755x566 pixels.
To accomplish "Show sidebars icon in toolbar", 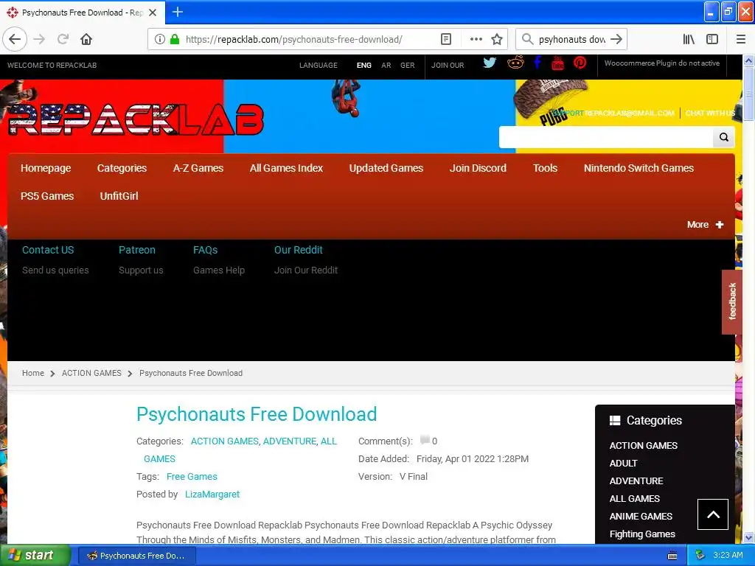I will point(712,39).
